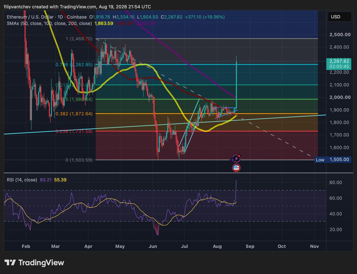Click the 1,900.00 price axis label
Screen dimensions: 357x274
point(339,110)
